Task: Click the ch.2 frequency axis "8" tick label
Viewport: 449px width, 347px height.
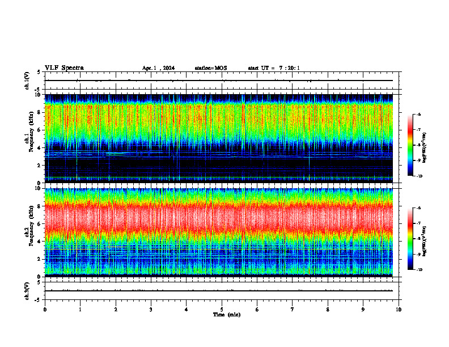Action: tap(39, 206)
